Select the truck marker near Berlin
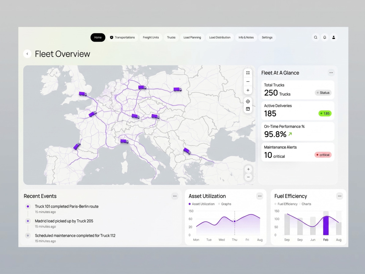This screenshot has width=365, height=274. 142,87
